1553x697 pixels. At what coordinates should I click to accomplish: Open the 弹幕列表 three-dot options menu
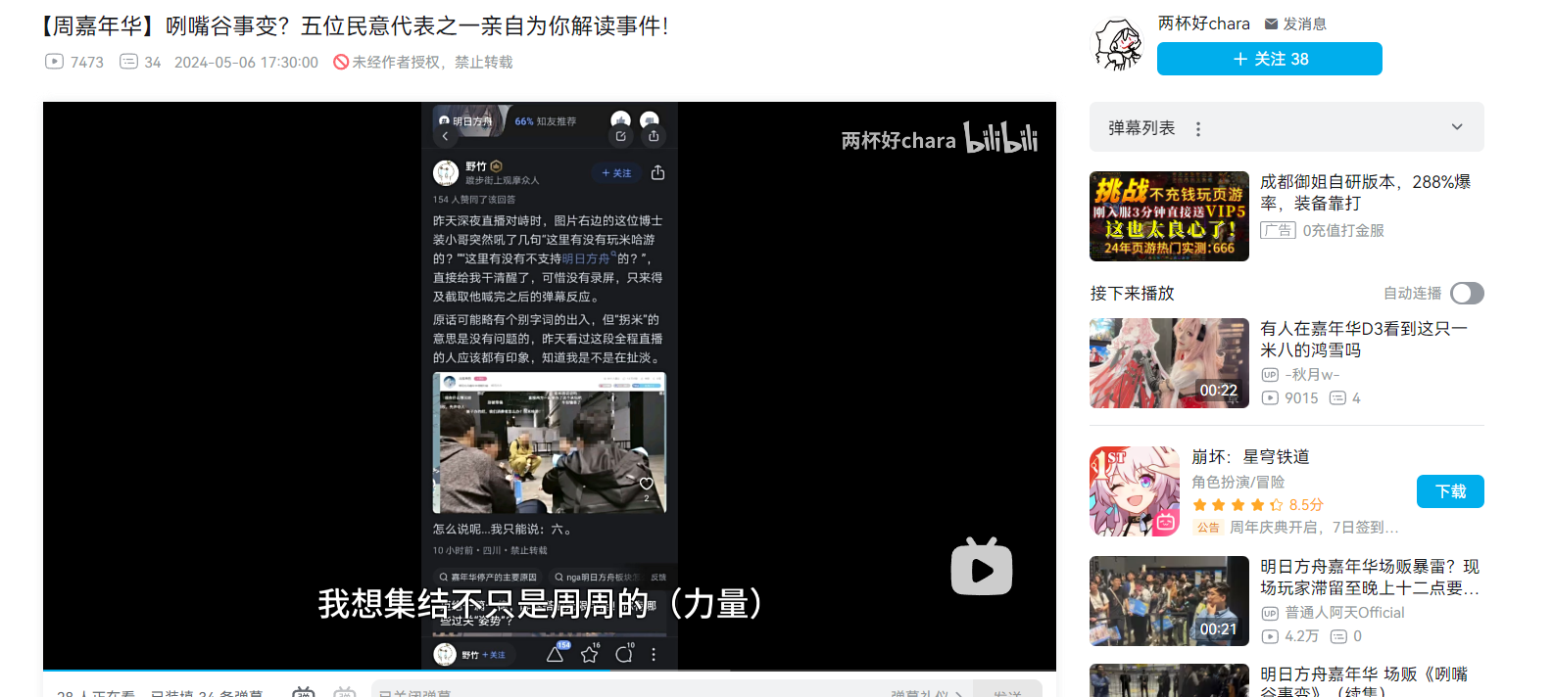(1197, 128)
